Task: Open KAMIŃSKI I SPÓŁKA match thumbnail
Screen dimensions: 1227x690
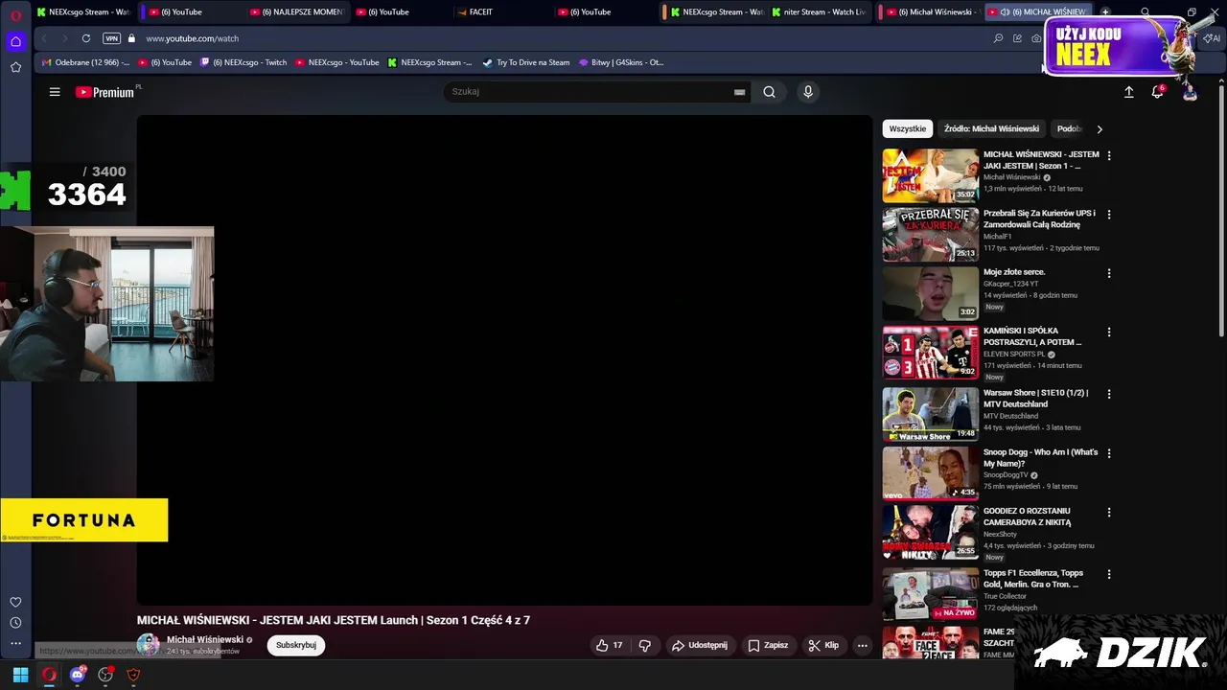Action: tap(931, 352)
